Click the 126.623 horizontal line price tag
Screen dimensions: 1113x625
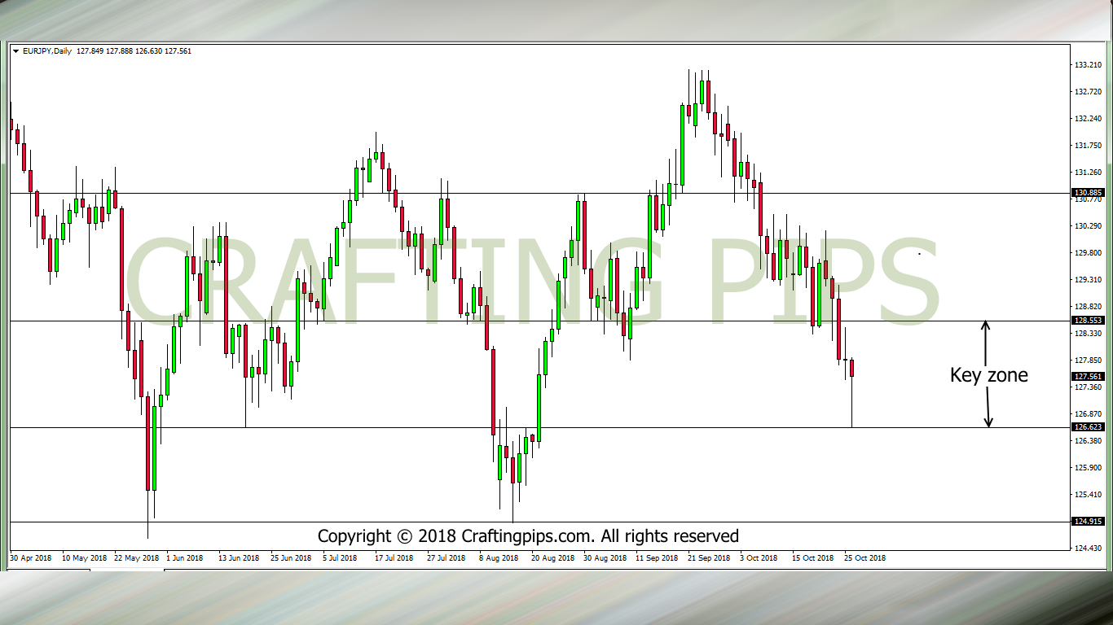[1089, 427]
